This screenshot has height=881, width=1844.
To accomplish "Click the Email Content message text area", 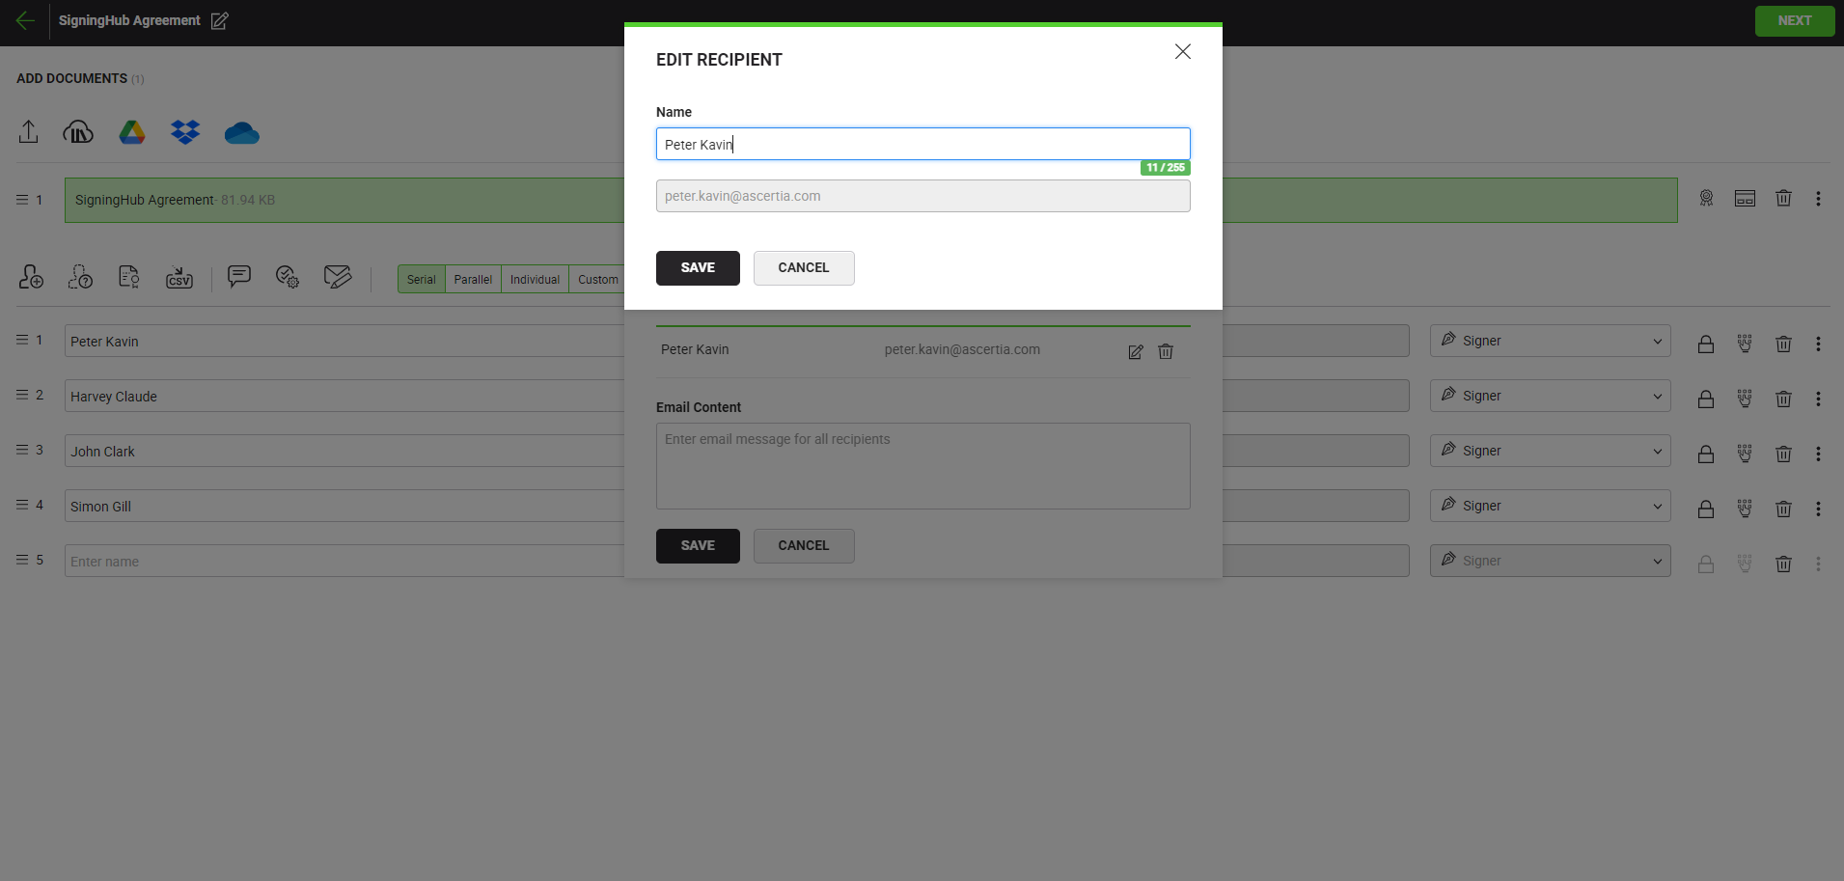I will [922, 466].
